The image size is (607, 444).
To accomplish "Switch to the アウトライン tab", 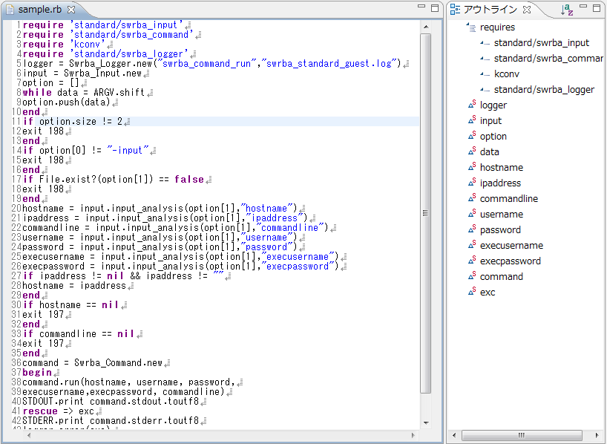I will (x=489, y=10).
